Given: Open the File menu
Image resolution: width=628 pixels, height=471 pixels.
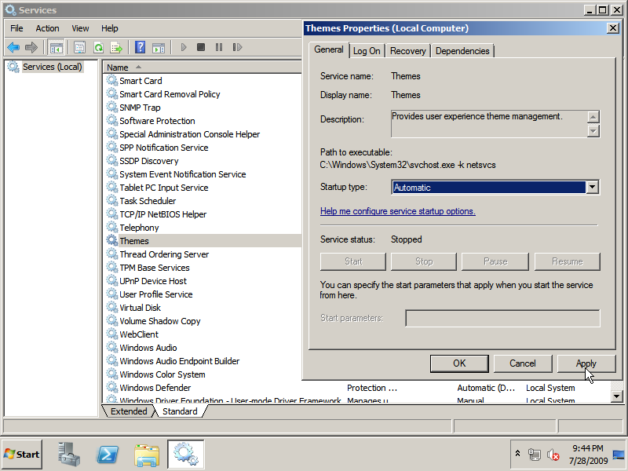Looking at the screenshot, I should (16, 28).
